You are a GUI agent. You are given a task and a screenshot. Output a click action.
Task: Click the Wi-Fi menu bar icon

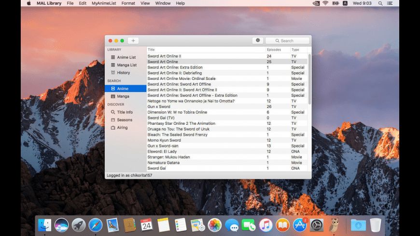pyautogui.click(x=325, y=3)
